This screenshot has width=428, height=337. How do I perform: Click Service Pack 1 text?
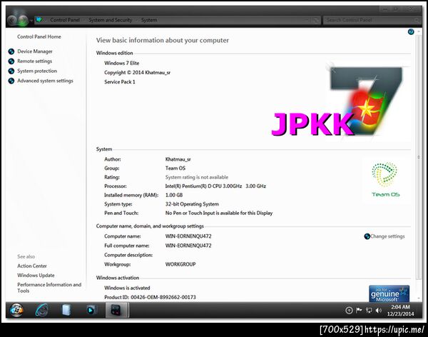[120, 82]
